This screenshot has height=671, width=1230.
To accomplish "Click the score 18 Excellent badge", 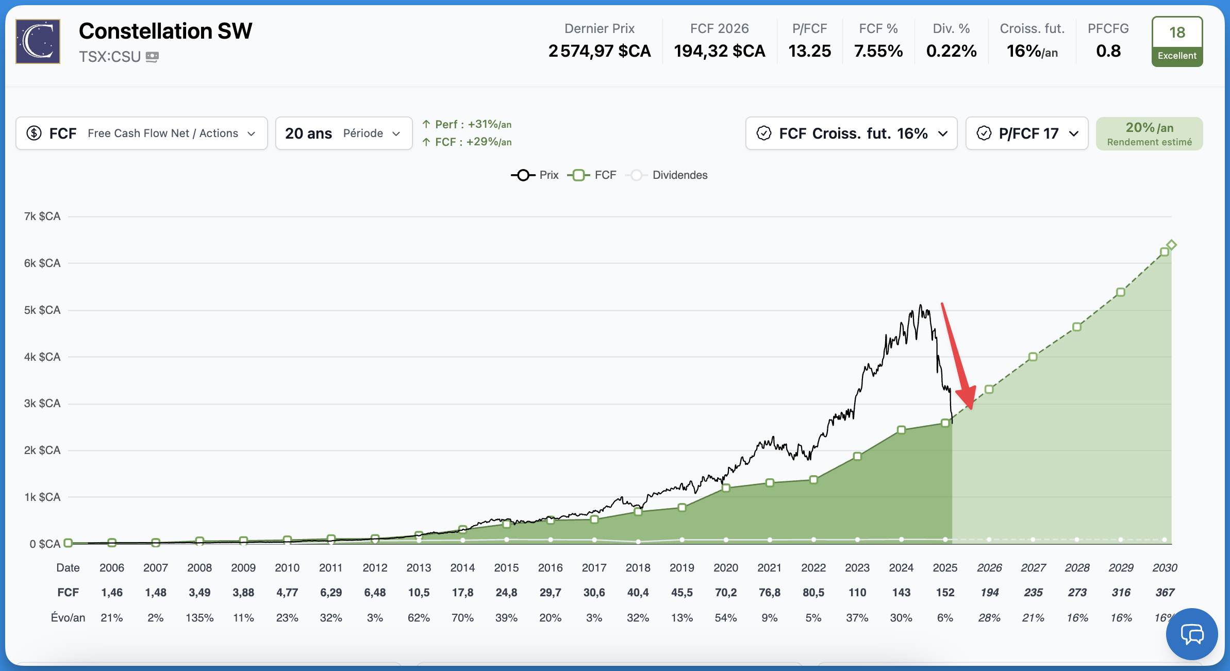I will [1177, 42].
